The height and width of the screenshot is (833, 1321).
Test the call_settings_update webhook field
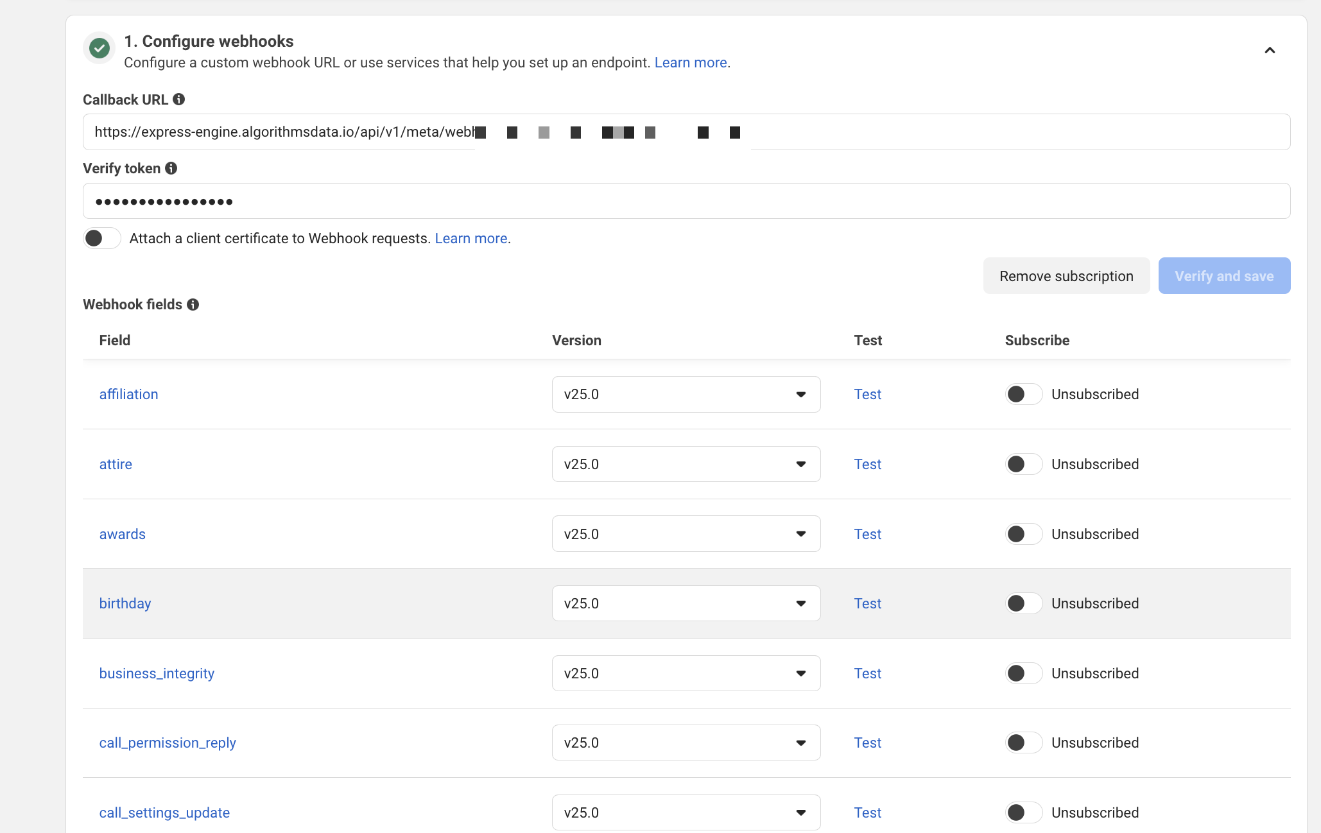pyautogui.click(x=867, y=812)
